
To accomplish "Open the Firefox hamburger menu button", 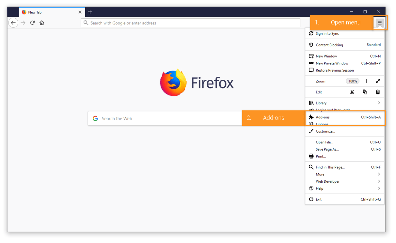I will point(379,23).
